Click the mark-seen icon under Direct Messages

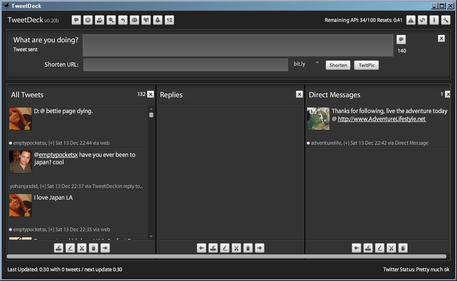tap(368, 248)
